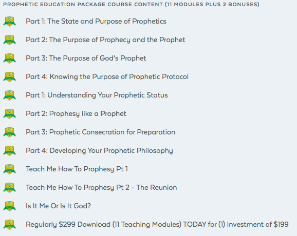297x236 pixels.
Task: Click the badge icon beside State and Purpose of Prophetics
Action: 9,22
